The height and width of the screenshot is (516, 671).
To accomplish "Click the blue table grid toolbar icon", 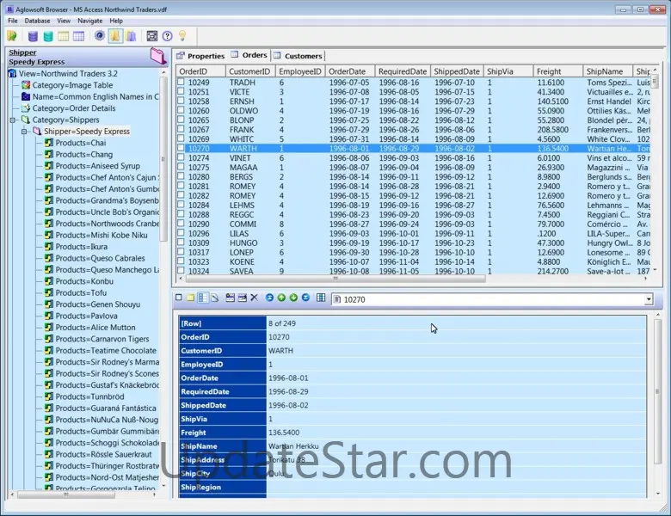I will click(x=79, y=36).
